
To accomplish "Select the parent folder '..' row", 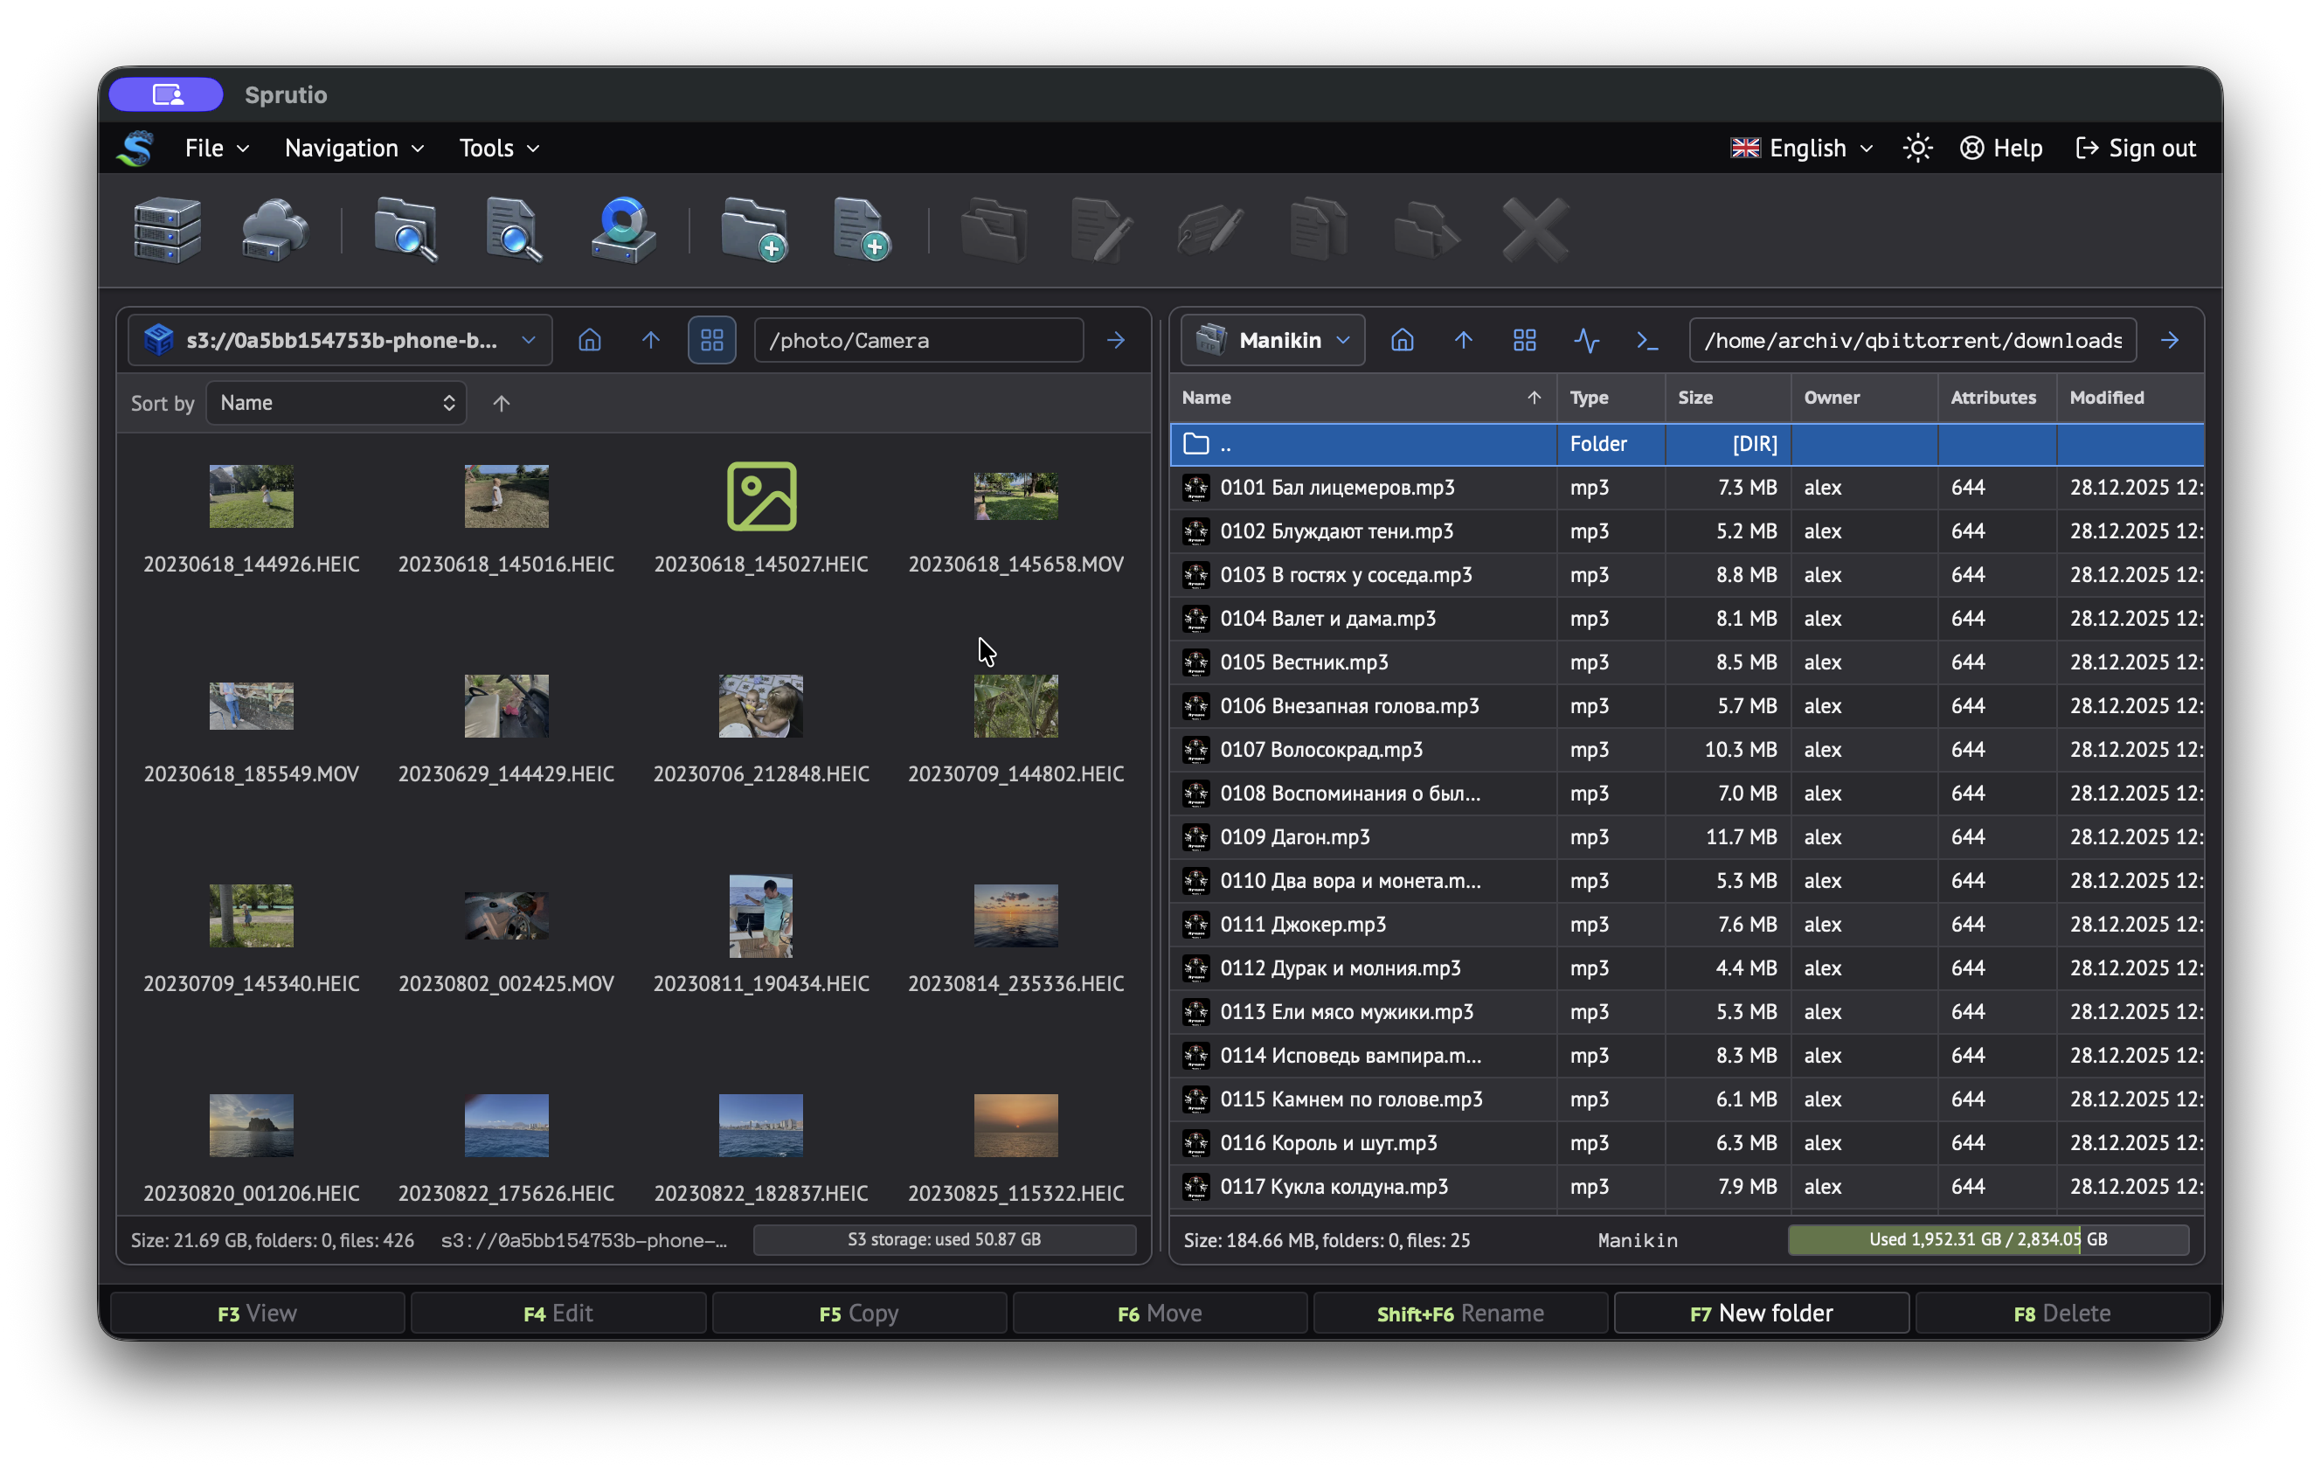I will (1687, 443).
